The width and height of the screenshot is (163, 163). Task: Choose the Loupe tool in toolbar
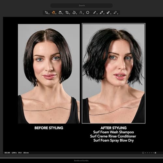pos(60,13)
